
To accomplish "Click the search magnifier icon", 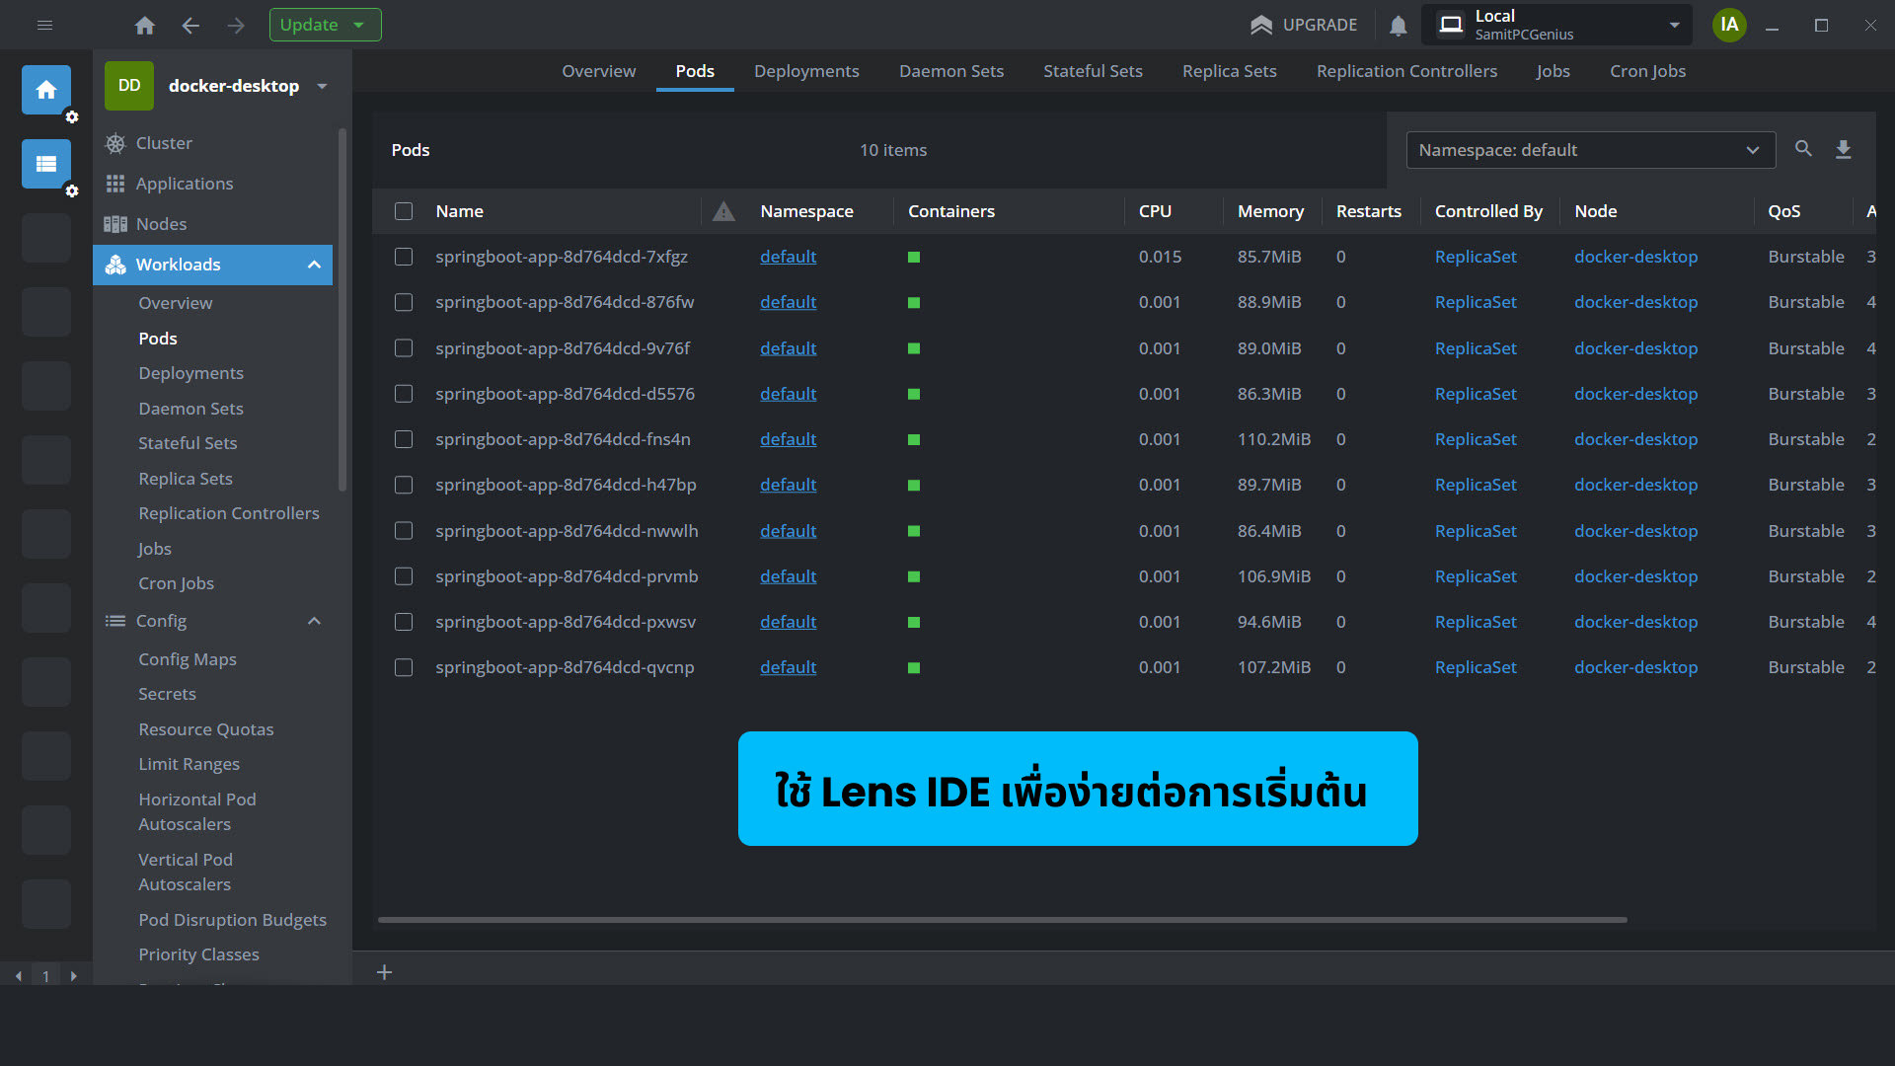I will point(1803,149).
